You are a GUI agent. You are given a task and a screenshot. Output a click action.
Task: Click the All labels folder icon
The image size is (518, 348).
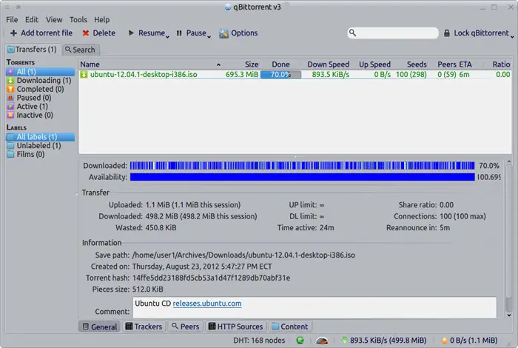coord(10,137)
